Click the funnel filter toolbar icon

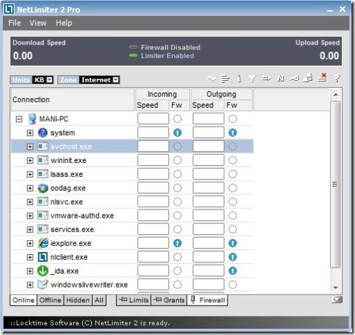coord(252,79)
